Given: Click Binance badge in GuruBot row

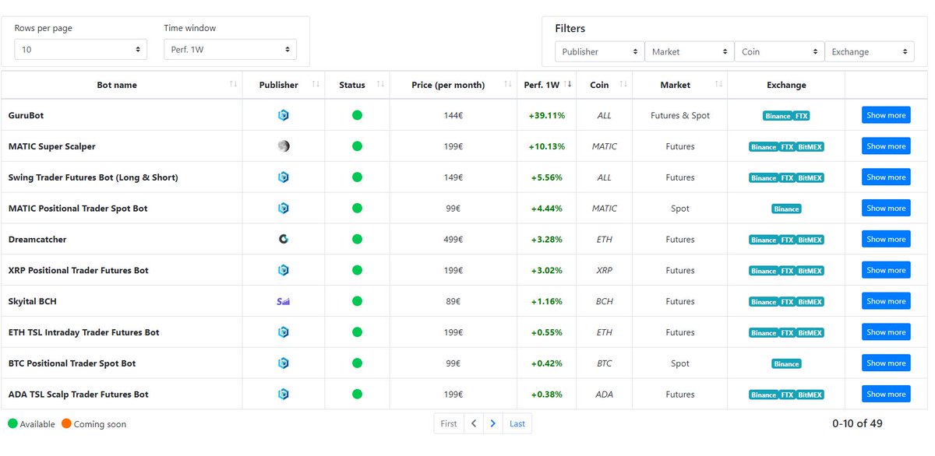Looking at the screenshot, I should [778, 116].
